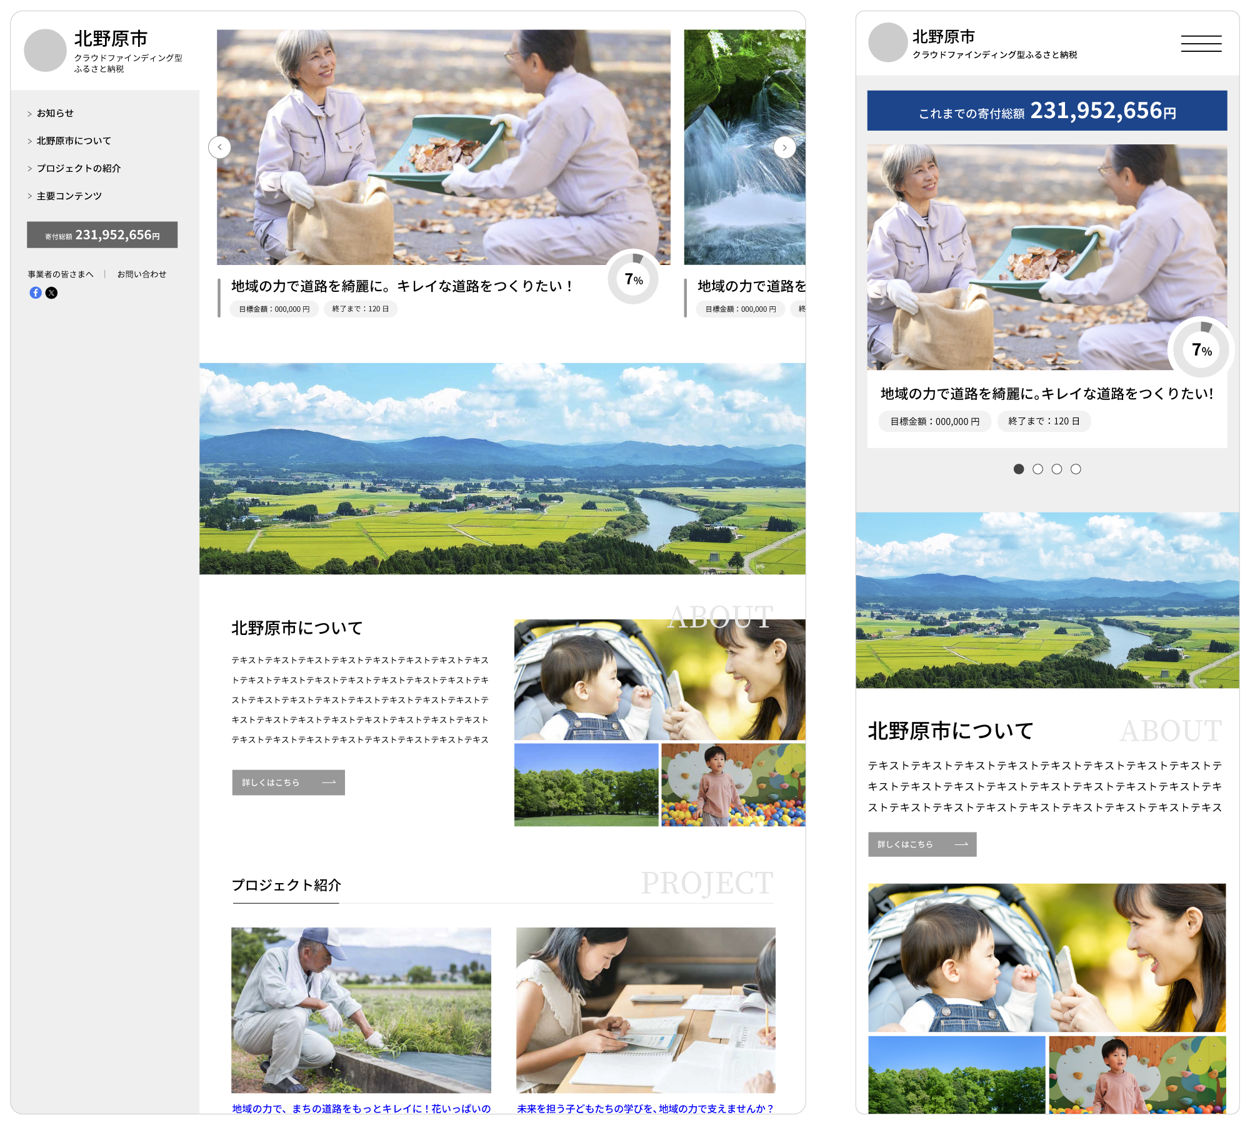Click the gray logo circle beside 北野原市

(x=45, y=50)
